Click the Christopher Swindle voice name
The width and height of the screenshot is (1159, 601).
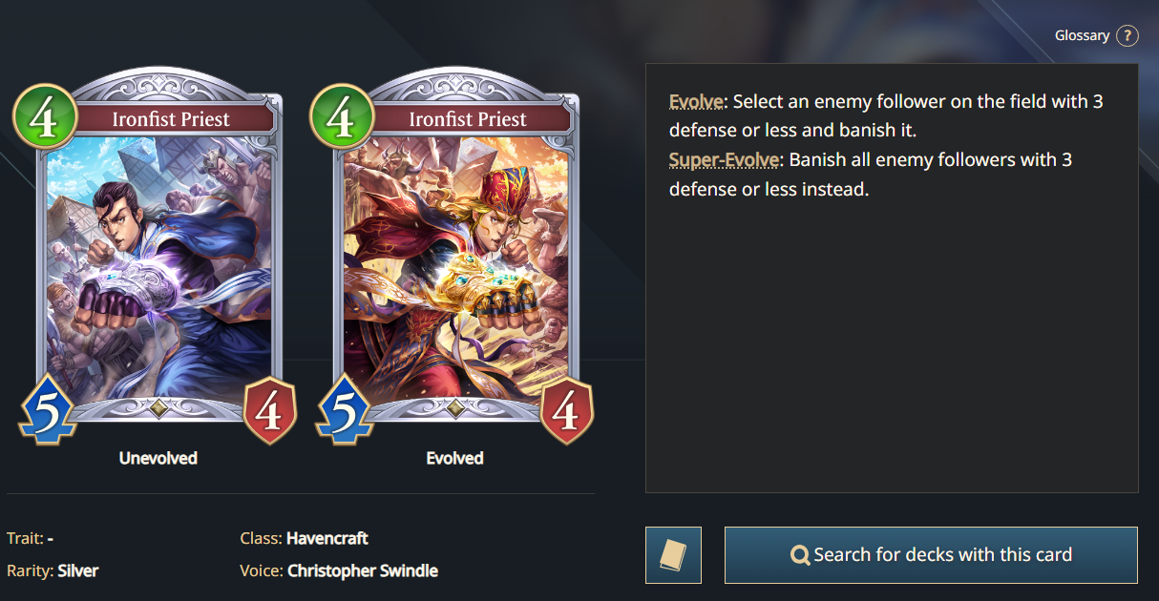363,570
